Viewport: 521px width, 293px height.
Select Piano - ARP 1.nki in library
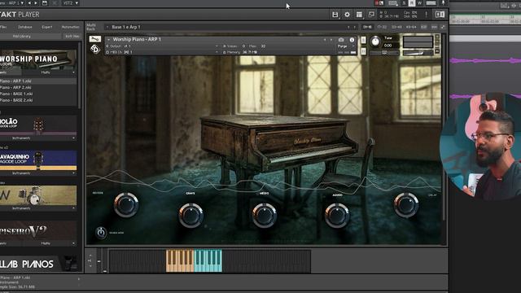[38, 81]
